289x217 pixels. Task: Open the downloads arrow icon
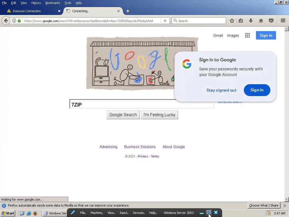point(251,21)
